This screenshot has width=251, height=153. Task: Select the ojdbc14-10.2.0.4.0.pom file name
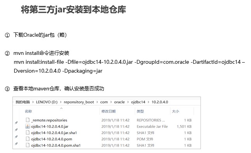[x=52, y=139]
